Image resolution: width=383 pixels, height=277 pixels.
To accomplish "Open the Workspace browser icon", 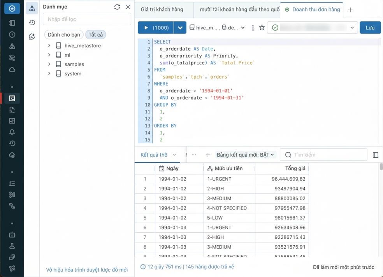I will coord(12,23).
